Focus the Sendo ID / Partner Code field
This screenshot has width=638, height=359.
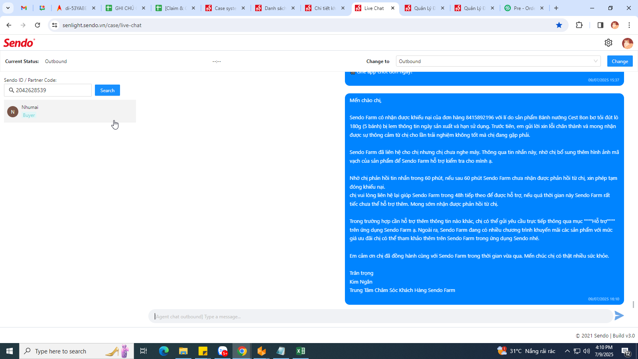pyautogui.click(x=48, y=90)
